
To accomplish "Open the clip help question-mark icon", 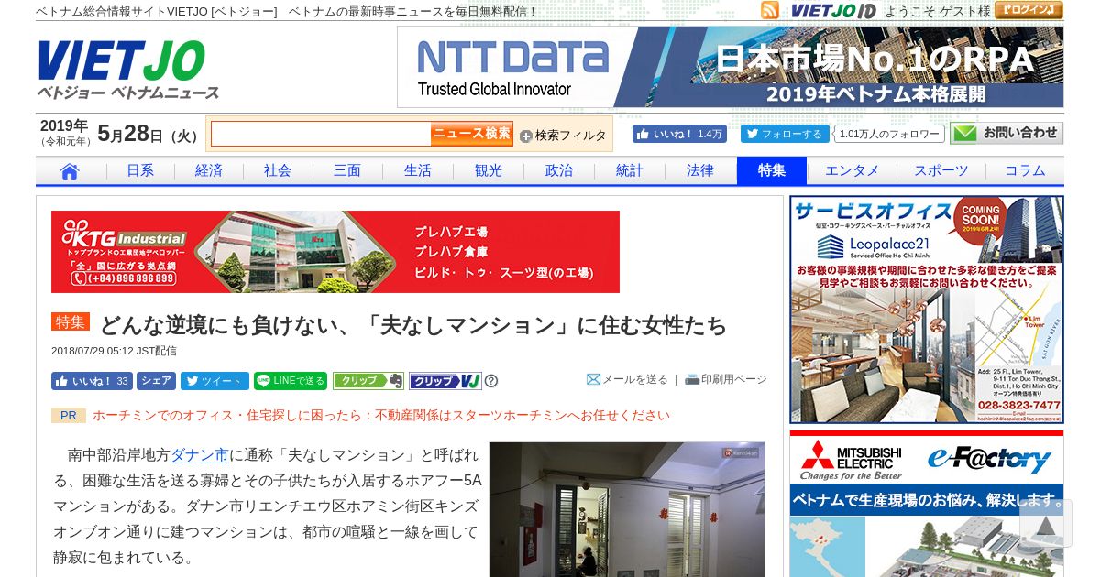I will [x=491, y=381].
